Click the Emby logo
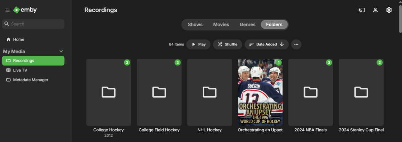 (25, 10)
